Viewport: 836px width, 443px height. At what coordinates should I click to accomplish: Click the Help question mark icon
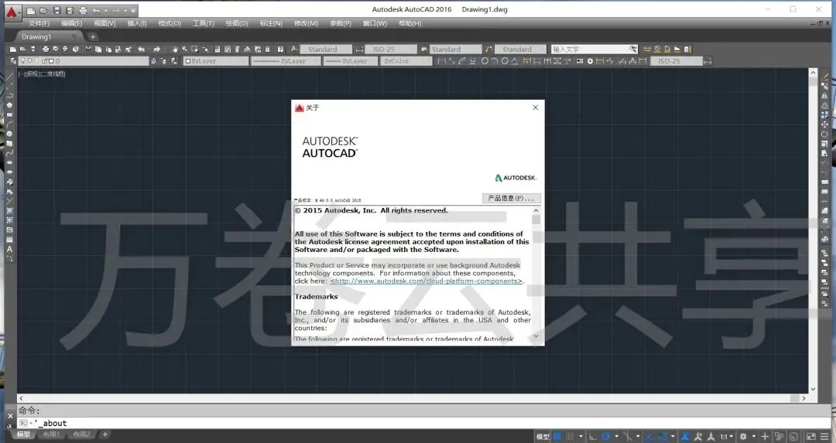(x=280, y=49)
